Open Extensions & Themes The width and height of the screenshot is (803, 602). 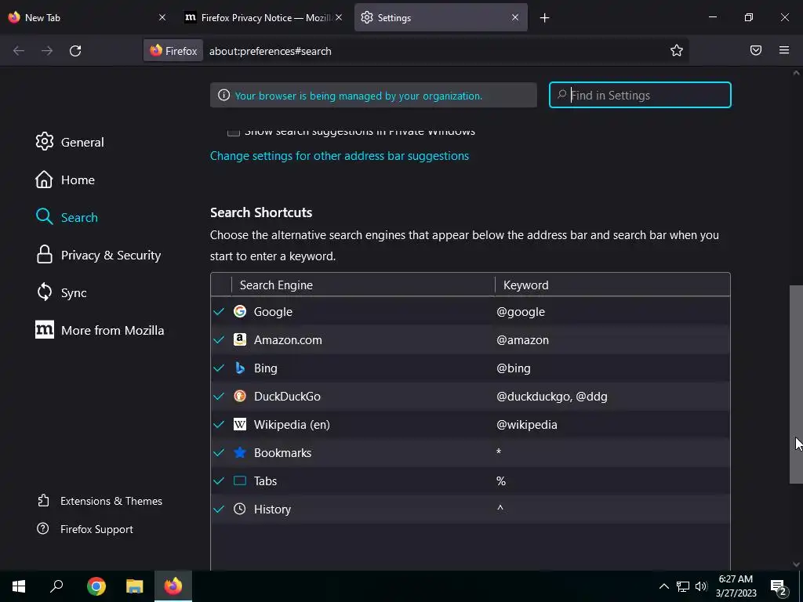(100, 501)
